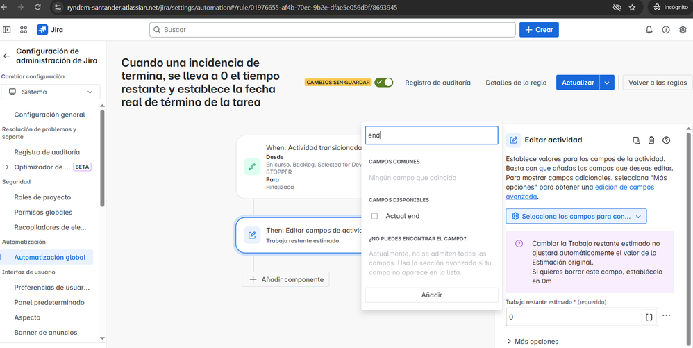Image resolution: width=693 pixels, height=348 pixels.
Task: Open the settings gear in the top bar
Action: pyautogui.click(x=683, y=30)
